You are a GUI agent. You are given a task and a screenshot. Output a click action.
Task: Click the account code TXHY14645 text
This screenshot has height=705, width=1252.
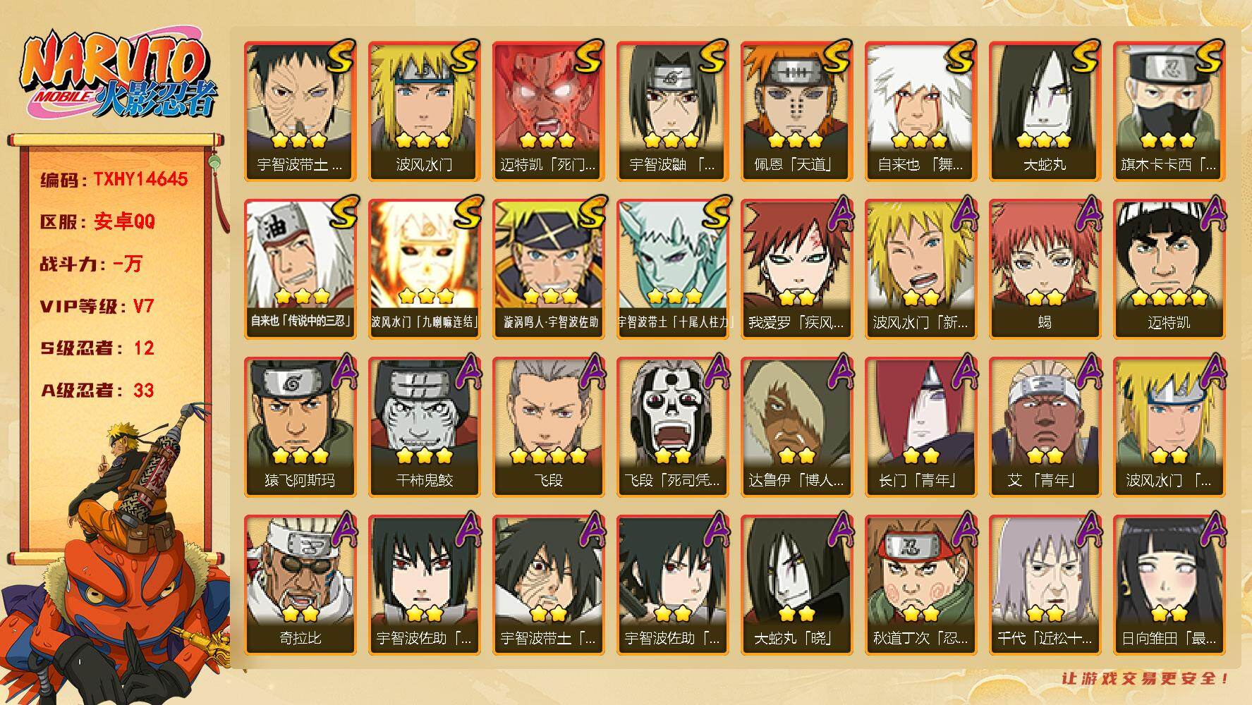click(x=140, y=179)
